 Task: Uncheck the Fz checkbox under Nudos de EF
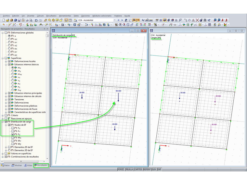click(13, 134)
